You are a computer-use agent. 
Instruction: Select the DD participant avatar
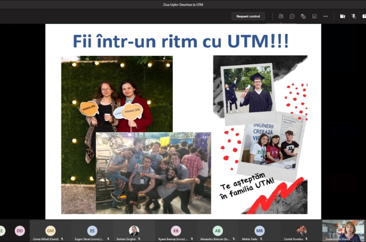[20, 231]
